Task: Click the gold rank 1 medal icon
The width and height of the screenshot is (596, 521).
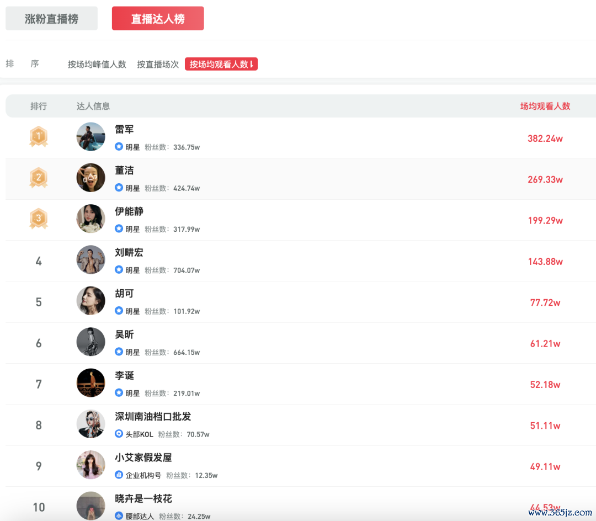Action: click(x=39, y=137)
